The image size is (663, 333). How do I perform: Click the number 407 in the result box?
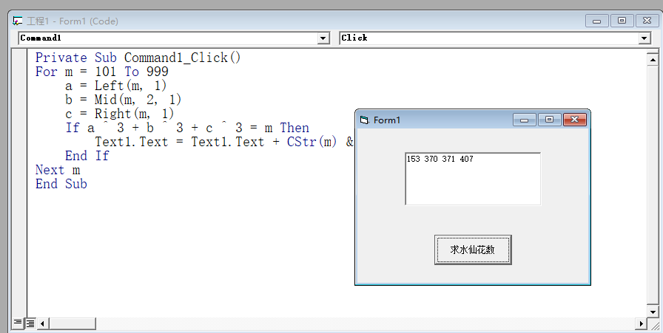click(466, 159)
